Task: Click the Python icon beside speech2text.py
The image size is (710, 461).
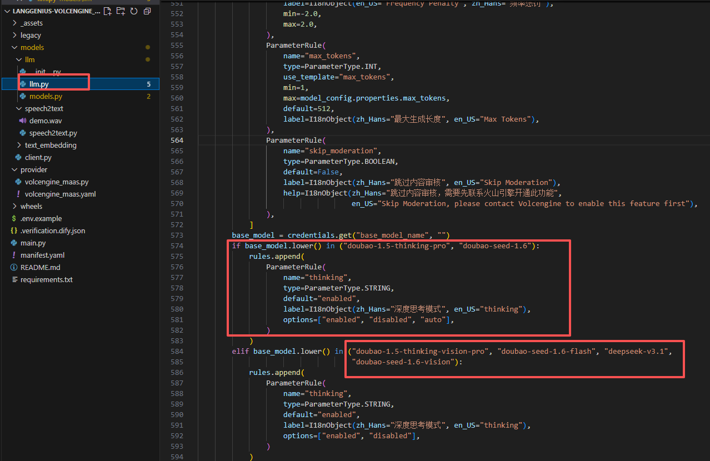Action: click(x=23, y=133)
